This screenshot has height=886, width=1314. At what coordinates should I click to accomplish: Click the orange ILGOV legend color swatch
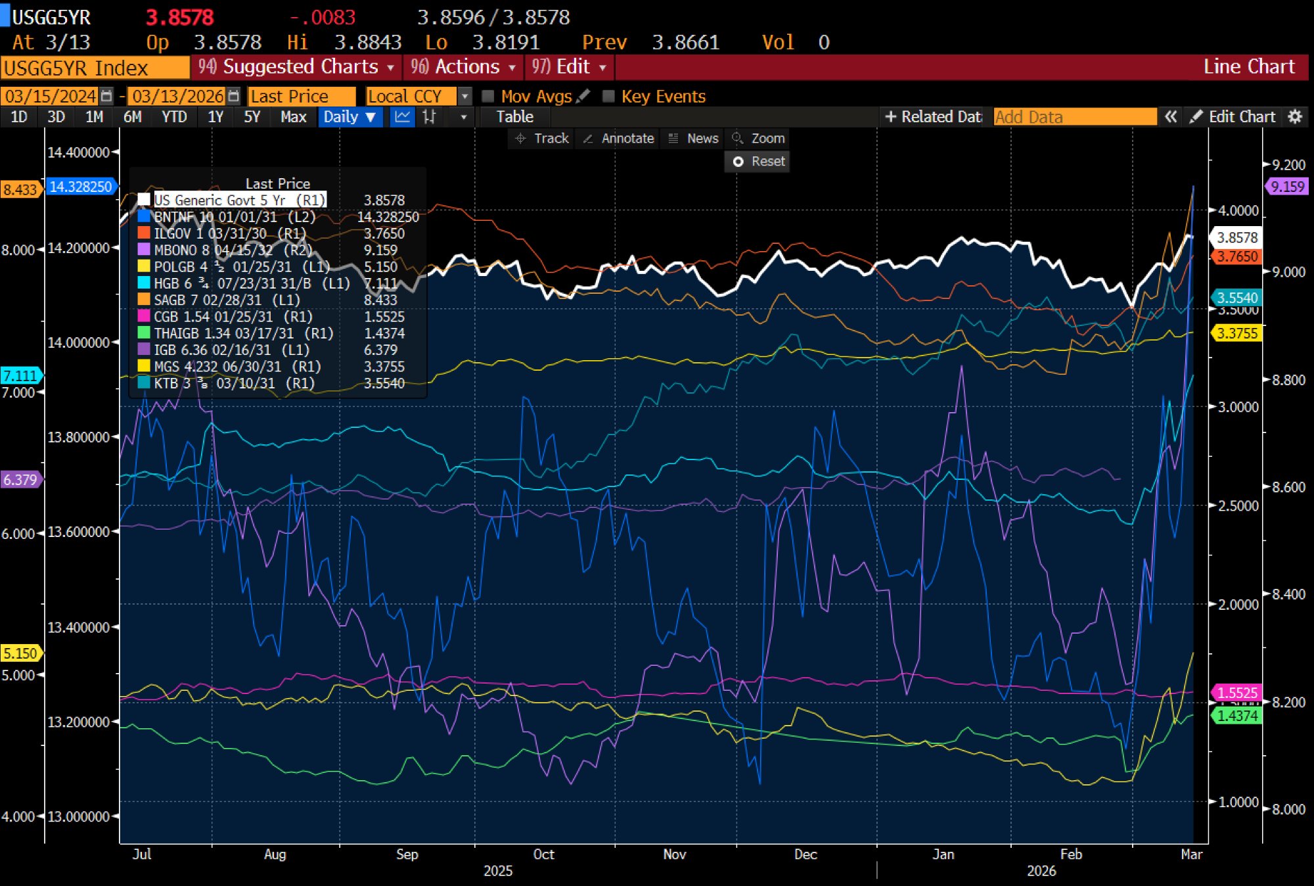[x=144, y=233]
